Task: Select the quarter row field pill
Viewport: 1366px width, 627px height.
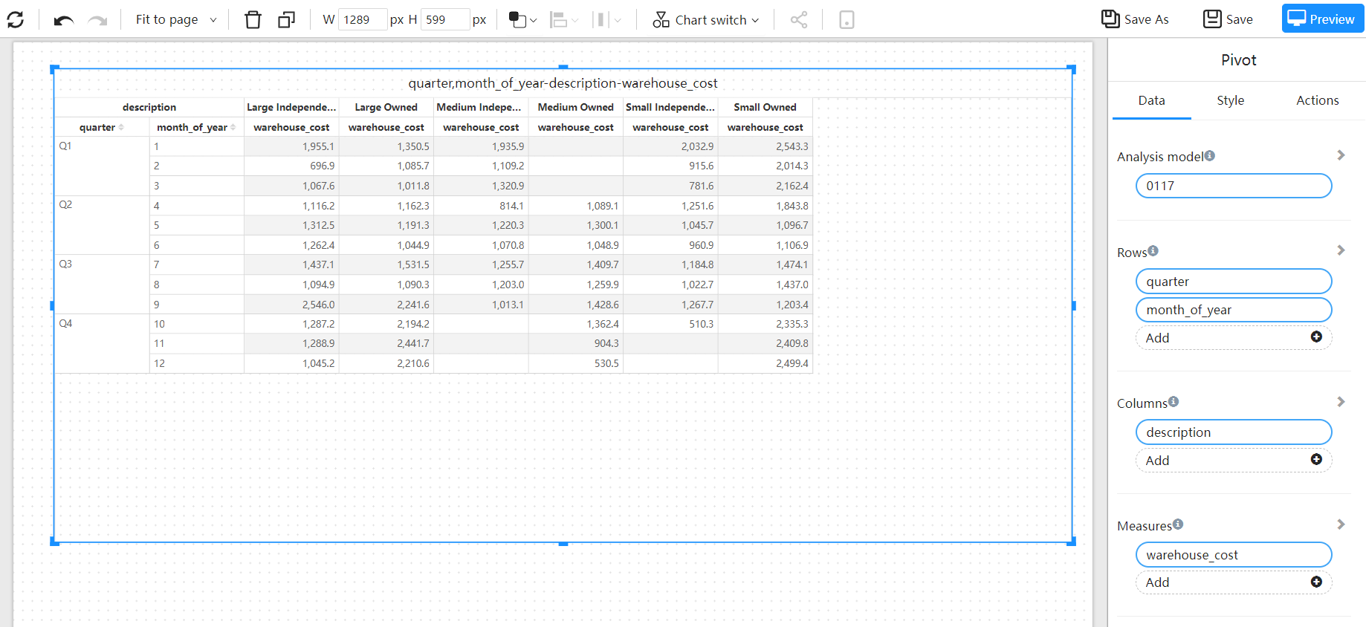Action: coord(1234,282)
